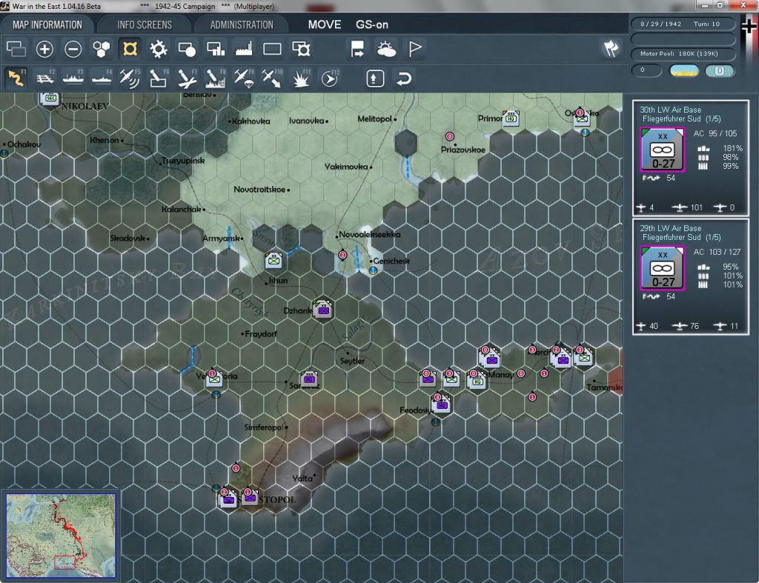This screenshot has height=583, width=759.
Task: Select the Bomb city (F8) icon
Action: pyautogui.click(x=216, y=78)
